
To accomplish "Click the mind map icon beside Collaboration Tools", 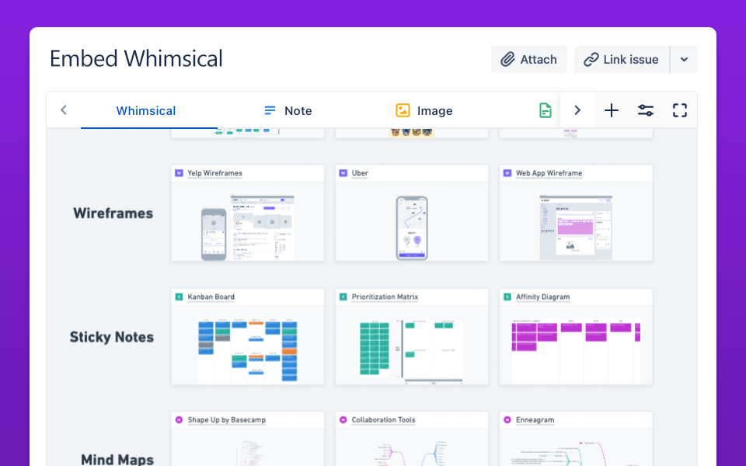I will tap(343, 420).
